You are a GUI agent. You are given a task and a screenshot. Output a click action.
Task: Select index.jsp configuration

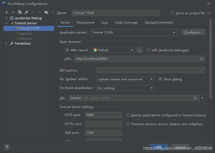(25, 39)
